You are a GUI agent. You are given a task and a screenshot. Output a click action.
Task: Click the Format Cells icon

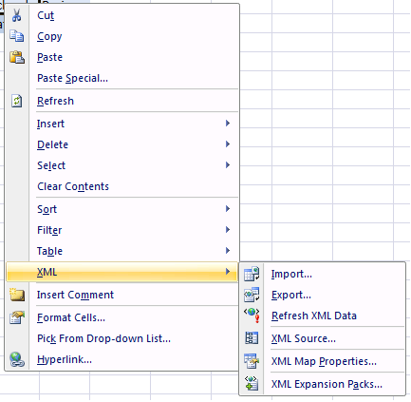pos(17,317)
